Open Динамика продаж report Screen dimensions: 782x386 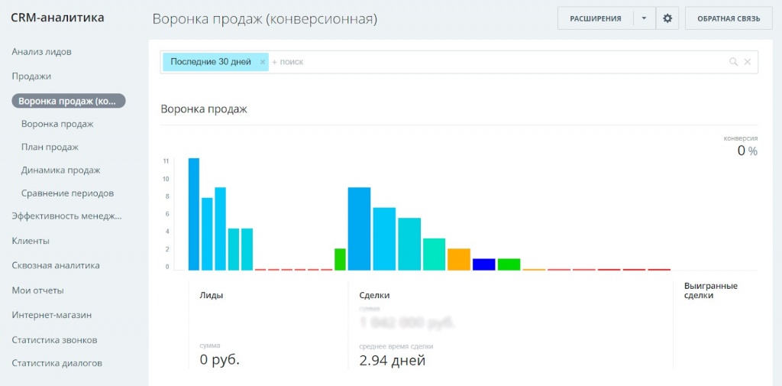click(60, 170)
